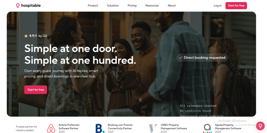This screenshot has height=133, width=267.
Task: Click the Log in link
Action: point(218,5)
